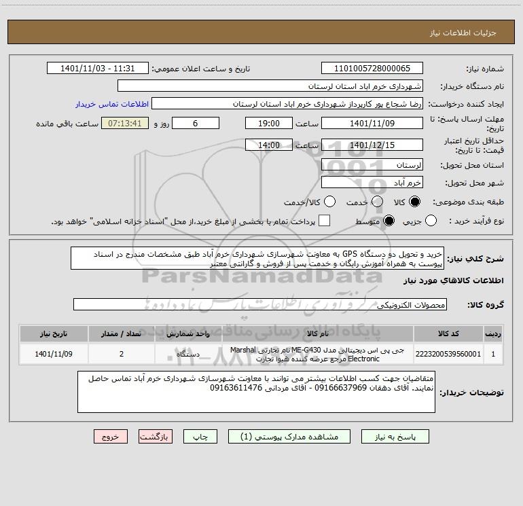Screen dimensions: 523x506
Task: Select the کالا radio button
Action: point(414,202)
